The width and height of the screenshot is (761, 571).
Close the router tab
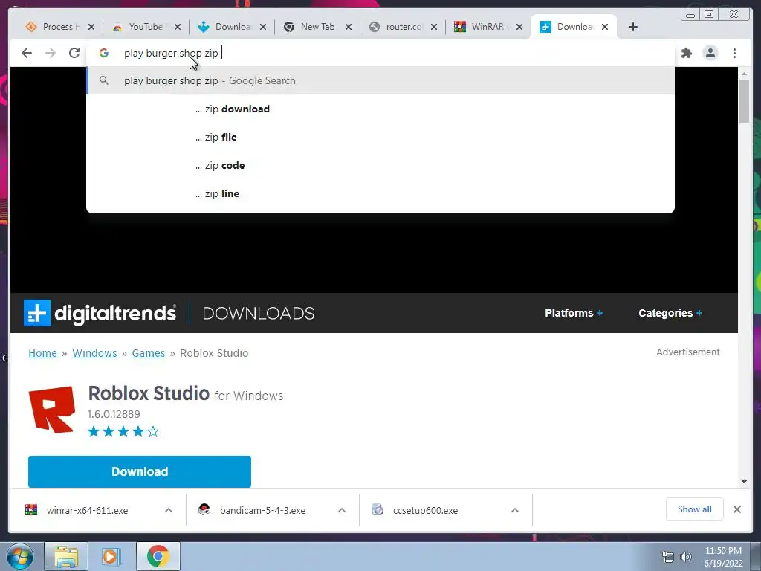point(434,27)
